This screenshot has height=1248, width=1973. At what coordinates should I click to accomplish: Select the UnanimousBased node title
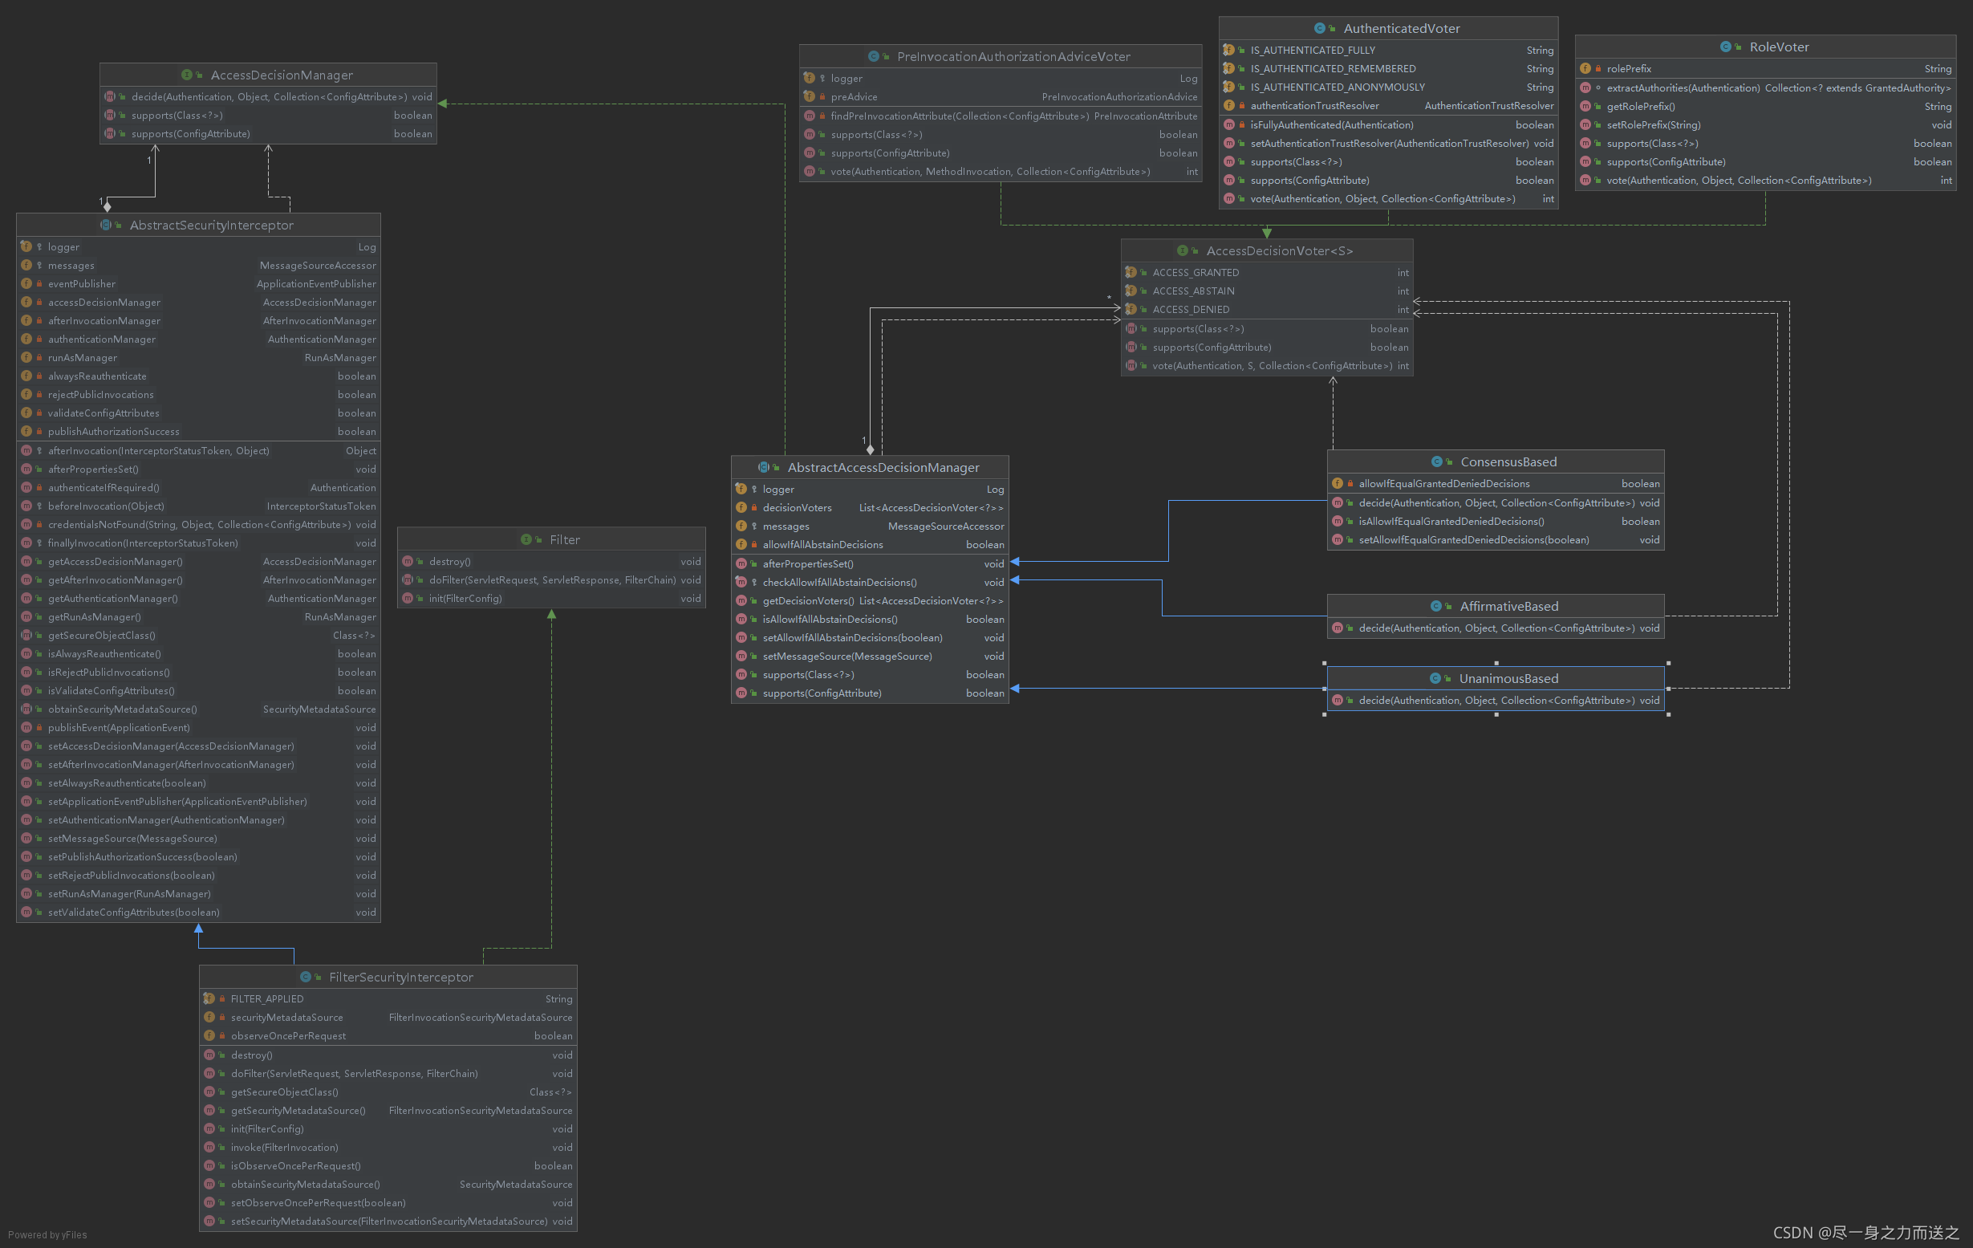(x=1508, y=678)
